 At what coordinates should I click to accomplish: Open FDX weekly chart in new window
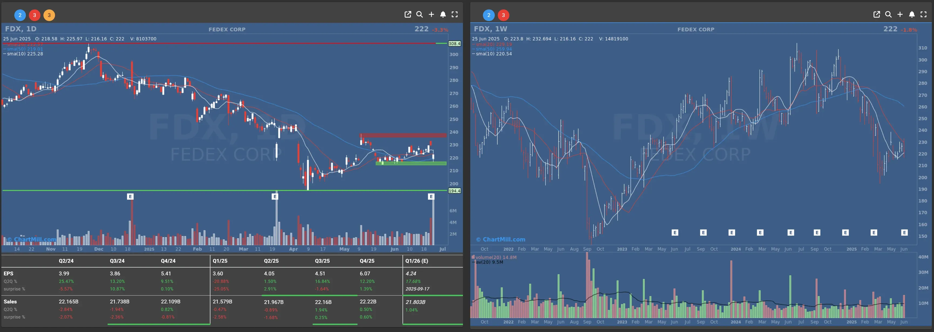coord(876,15)
